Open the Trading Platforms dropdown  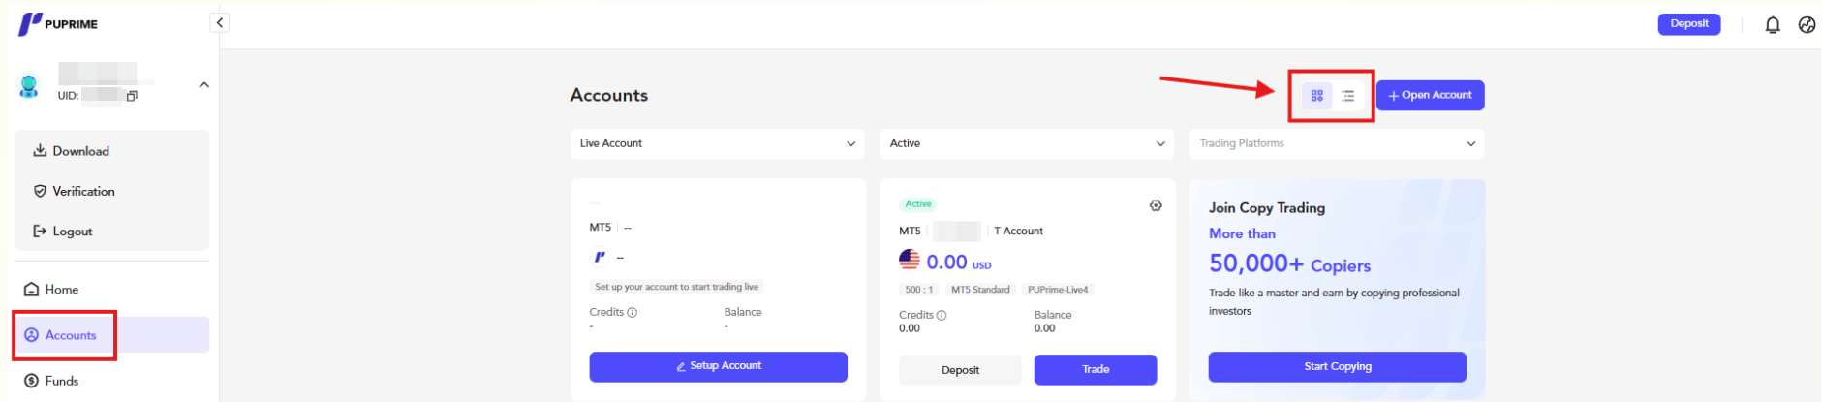[1337, 143]
